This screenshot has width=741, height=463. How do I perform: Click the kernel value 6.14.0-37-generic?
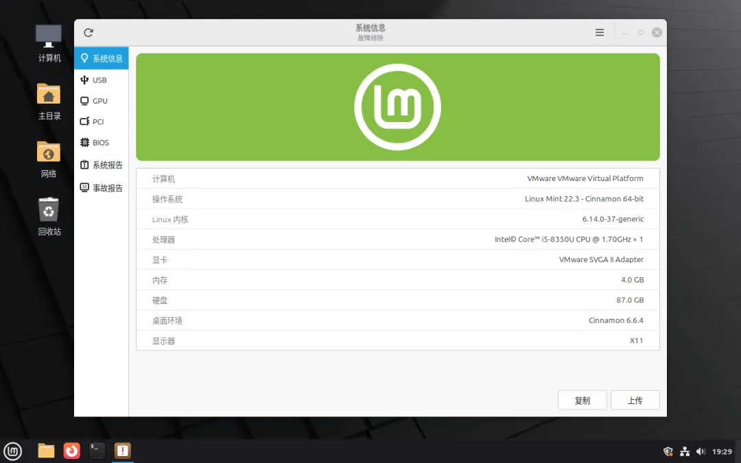(x=613, y=219)
